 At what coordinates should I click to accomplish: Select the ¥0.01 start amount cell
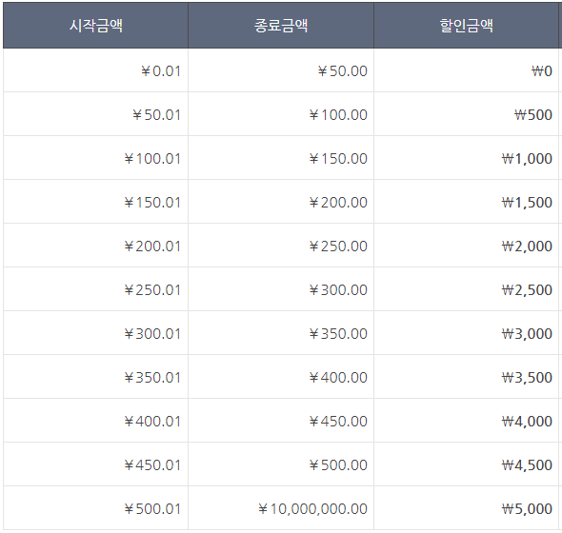(95, 70)
